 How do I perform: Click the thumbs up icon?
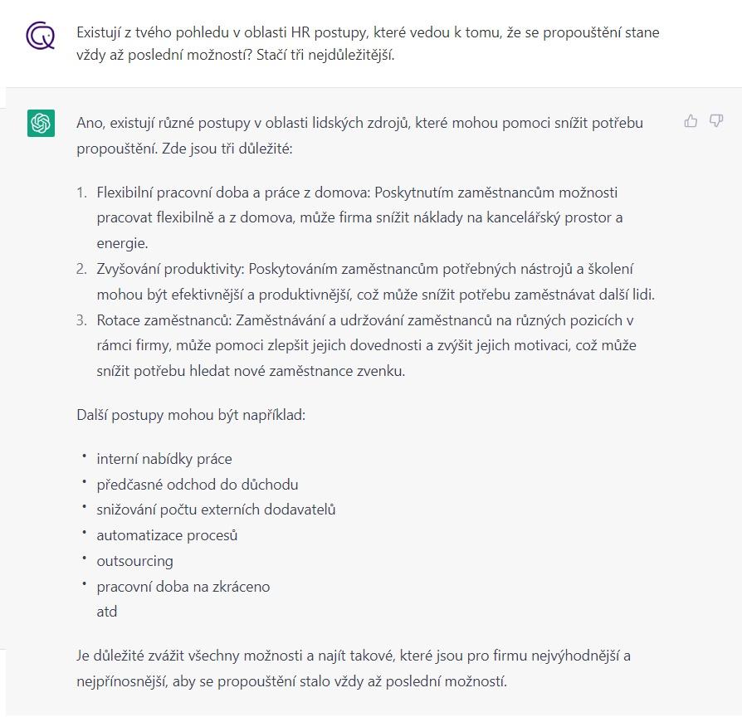(691, 121)
